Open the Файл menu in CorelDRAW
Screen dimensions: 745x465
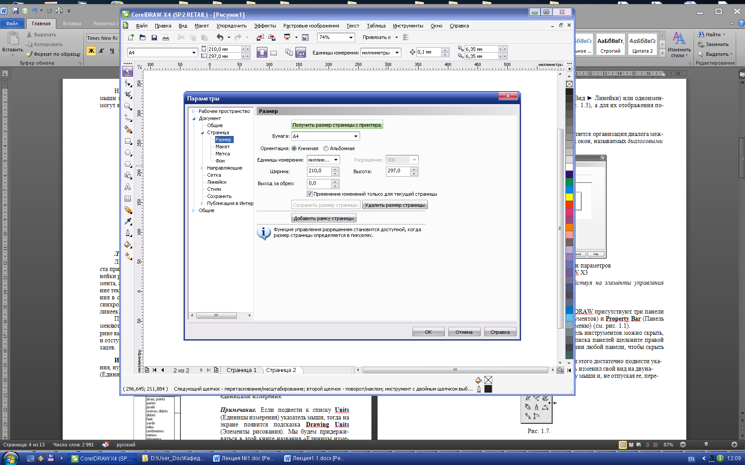click(141, 26)
